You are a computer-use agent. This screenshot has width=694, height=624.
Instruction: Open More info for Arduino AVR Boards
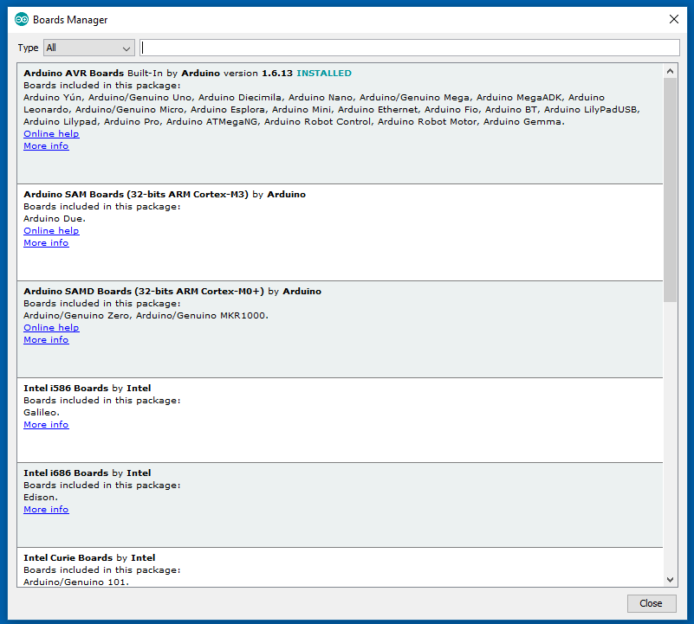[x=46, y=146]
